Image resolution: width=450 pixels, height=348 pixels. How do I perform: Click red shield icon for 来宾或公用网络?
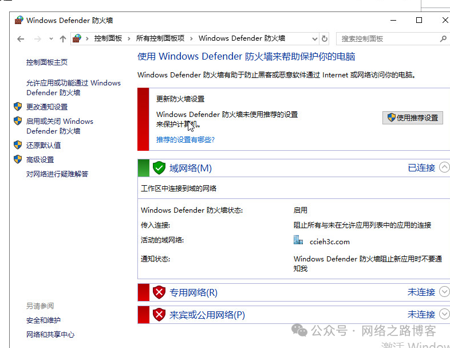coord(159,315)
